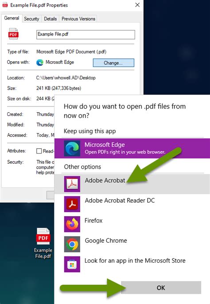Click the Microsoft Edge PDF Document type text
Viewport: 210px width, 304px height.
(71, 52)
